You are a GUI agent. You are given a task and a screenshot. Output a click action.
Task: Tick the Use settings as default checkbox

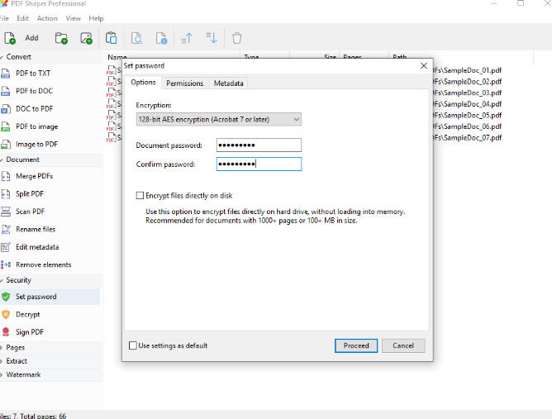click(134, 345)
